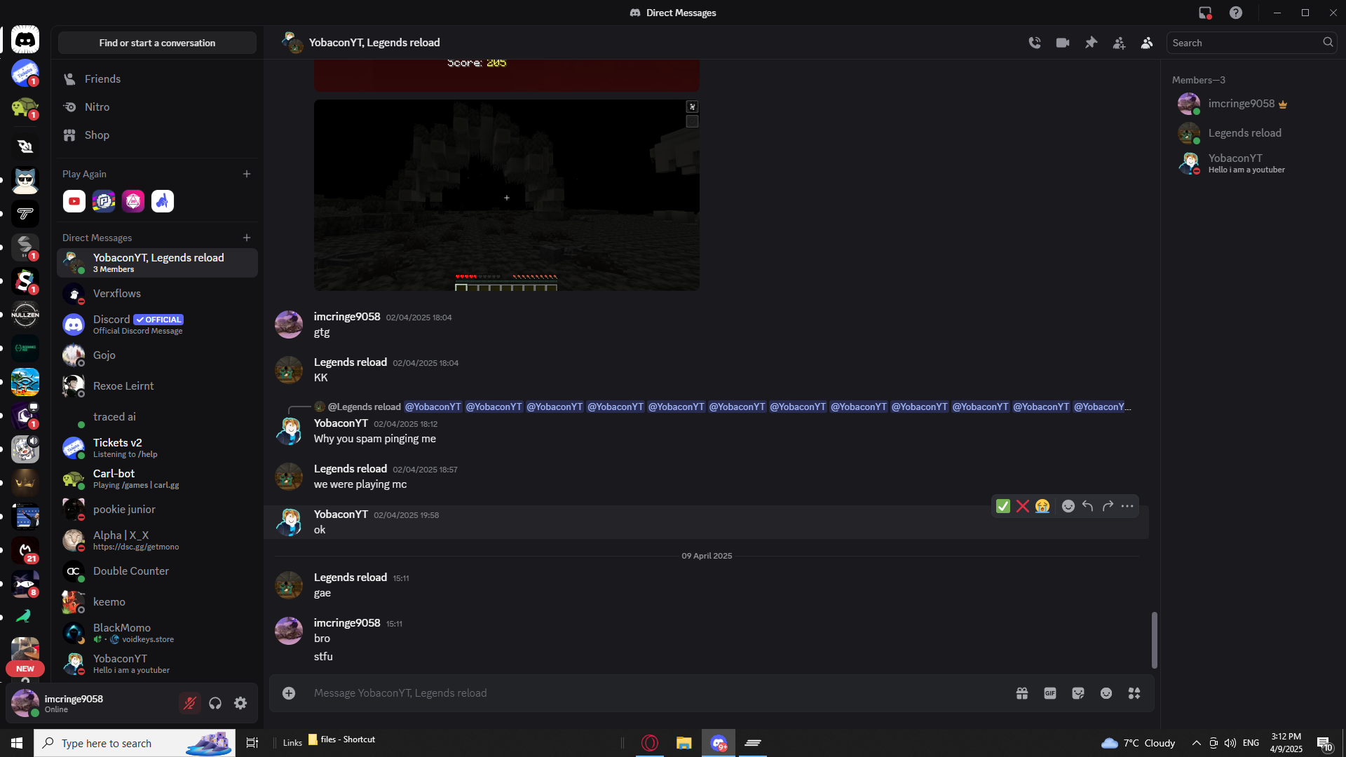1346x757 pixels.
Task: Add attachment with the plus button
Action: tap(289, 693)
